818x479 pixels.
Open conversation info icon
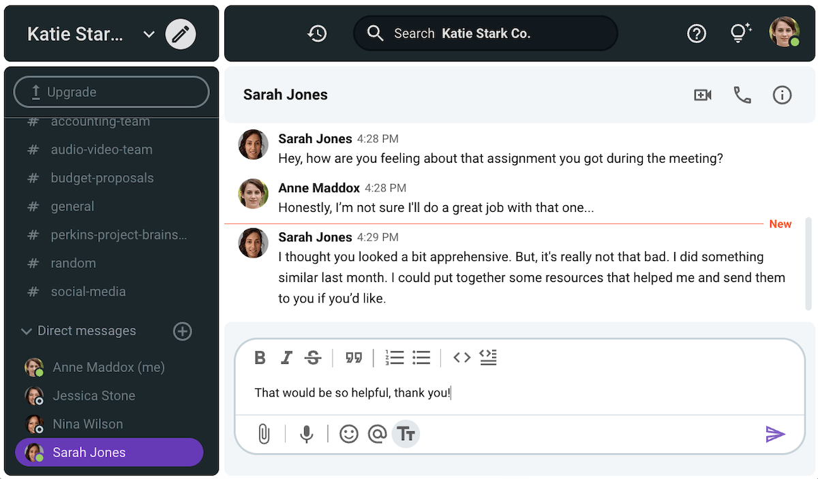(x=782, y=95)
